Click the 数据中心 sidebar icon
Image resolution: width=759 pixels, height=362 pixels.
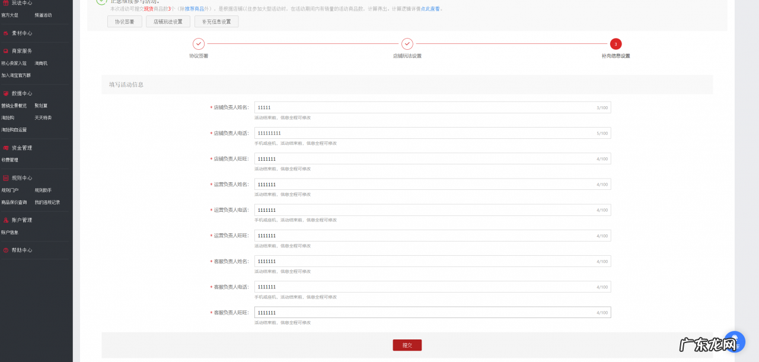[6, 93]
